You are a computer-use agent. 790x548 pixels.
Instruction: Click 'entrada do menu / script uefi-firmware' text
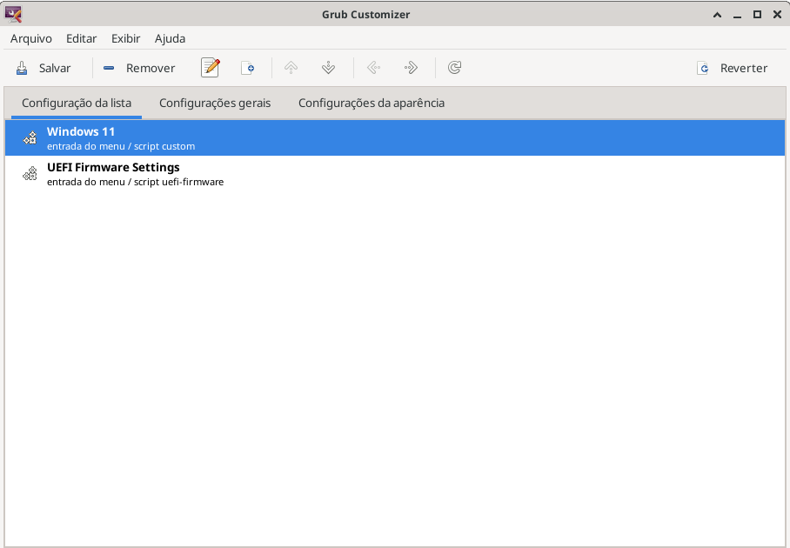pyautogui.click(x=136, y=183)
